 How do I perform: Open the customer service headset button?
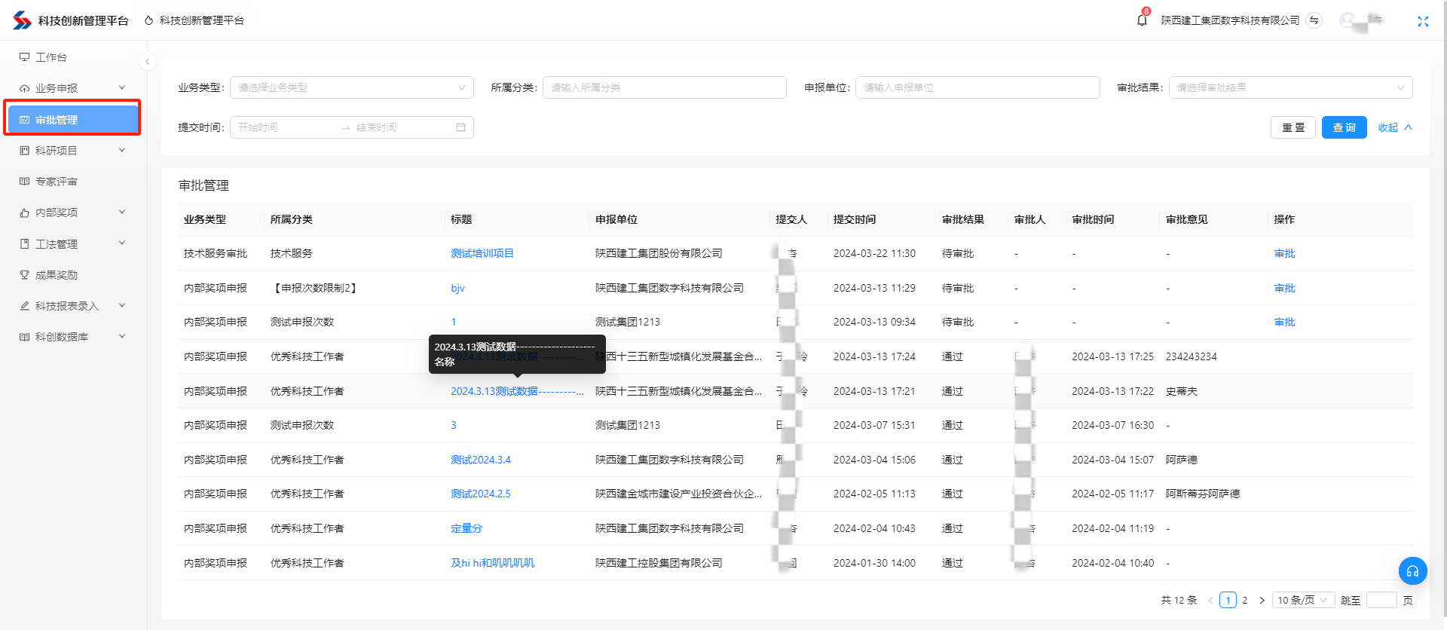1412,571
